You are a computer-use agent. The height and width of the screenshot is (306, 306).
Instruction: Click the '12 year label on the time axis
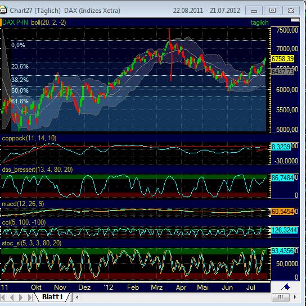coord(108,287)
